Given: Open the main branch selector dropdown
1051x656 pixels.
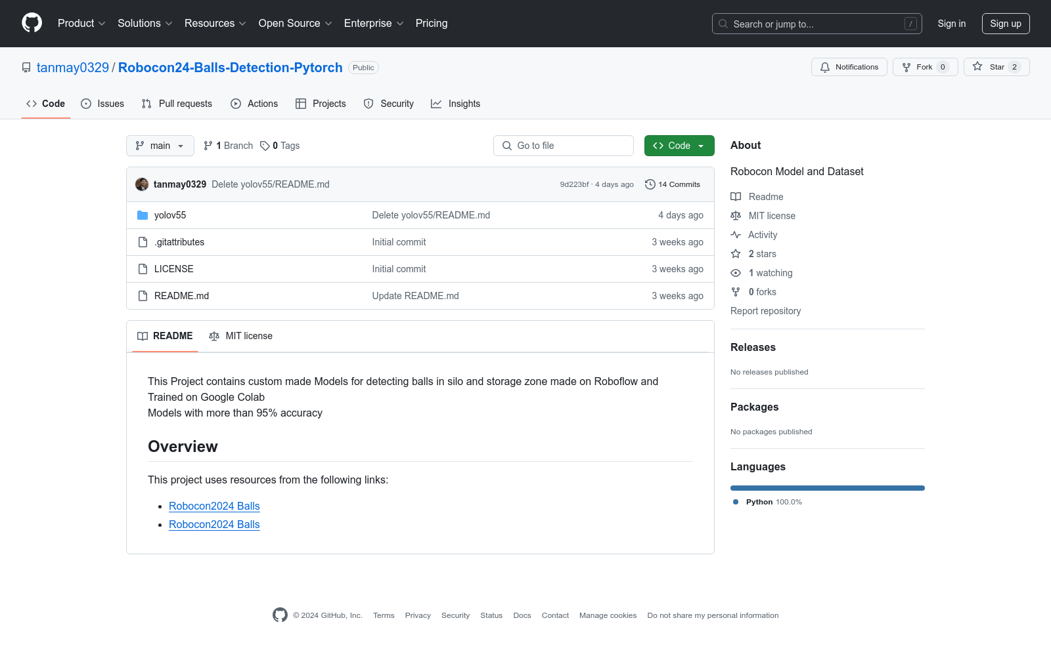Looking at the screenshot, I should (x=160, y=146).
